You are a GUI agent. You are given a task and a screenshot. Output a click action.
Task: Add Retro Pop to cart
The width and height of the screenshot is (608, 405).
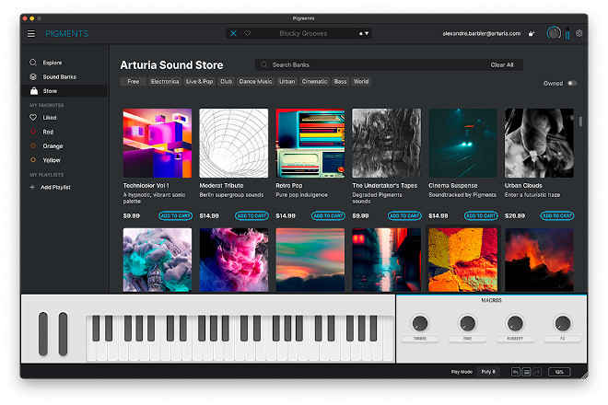(x=328, y=216)
